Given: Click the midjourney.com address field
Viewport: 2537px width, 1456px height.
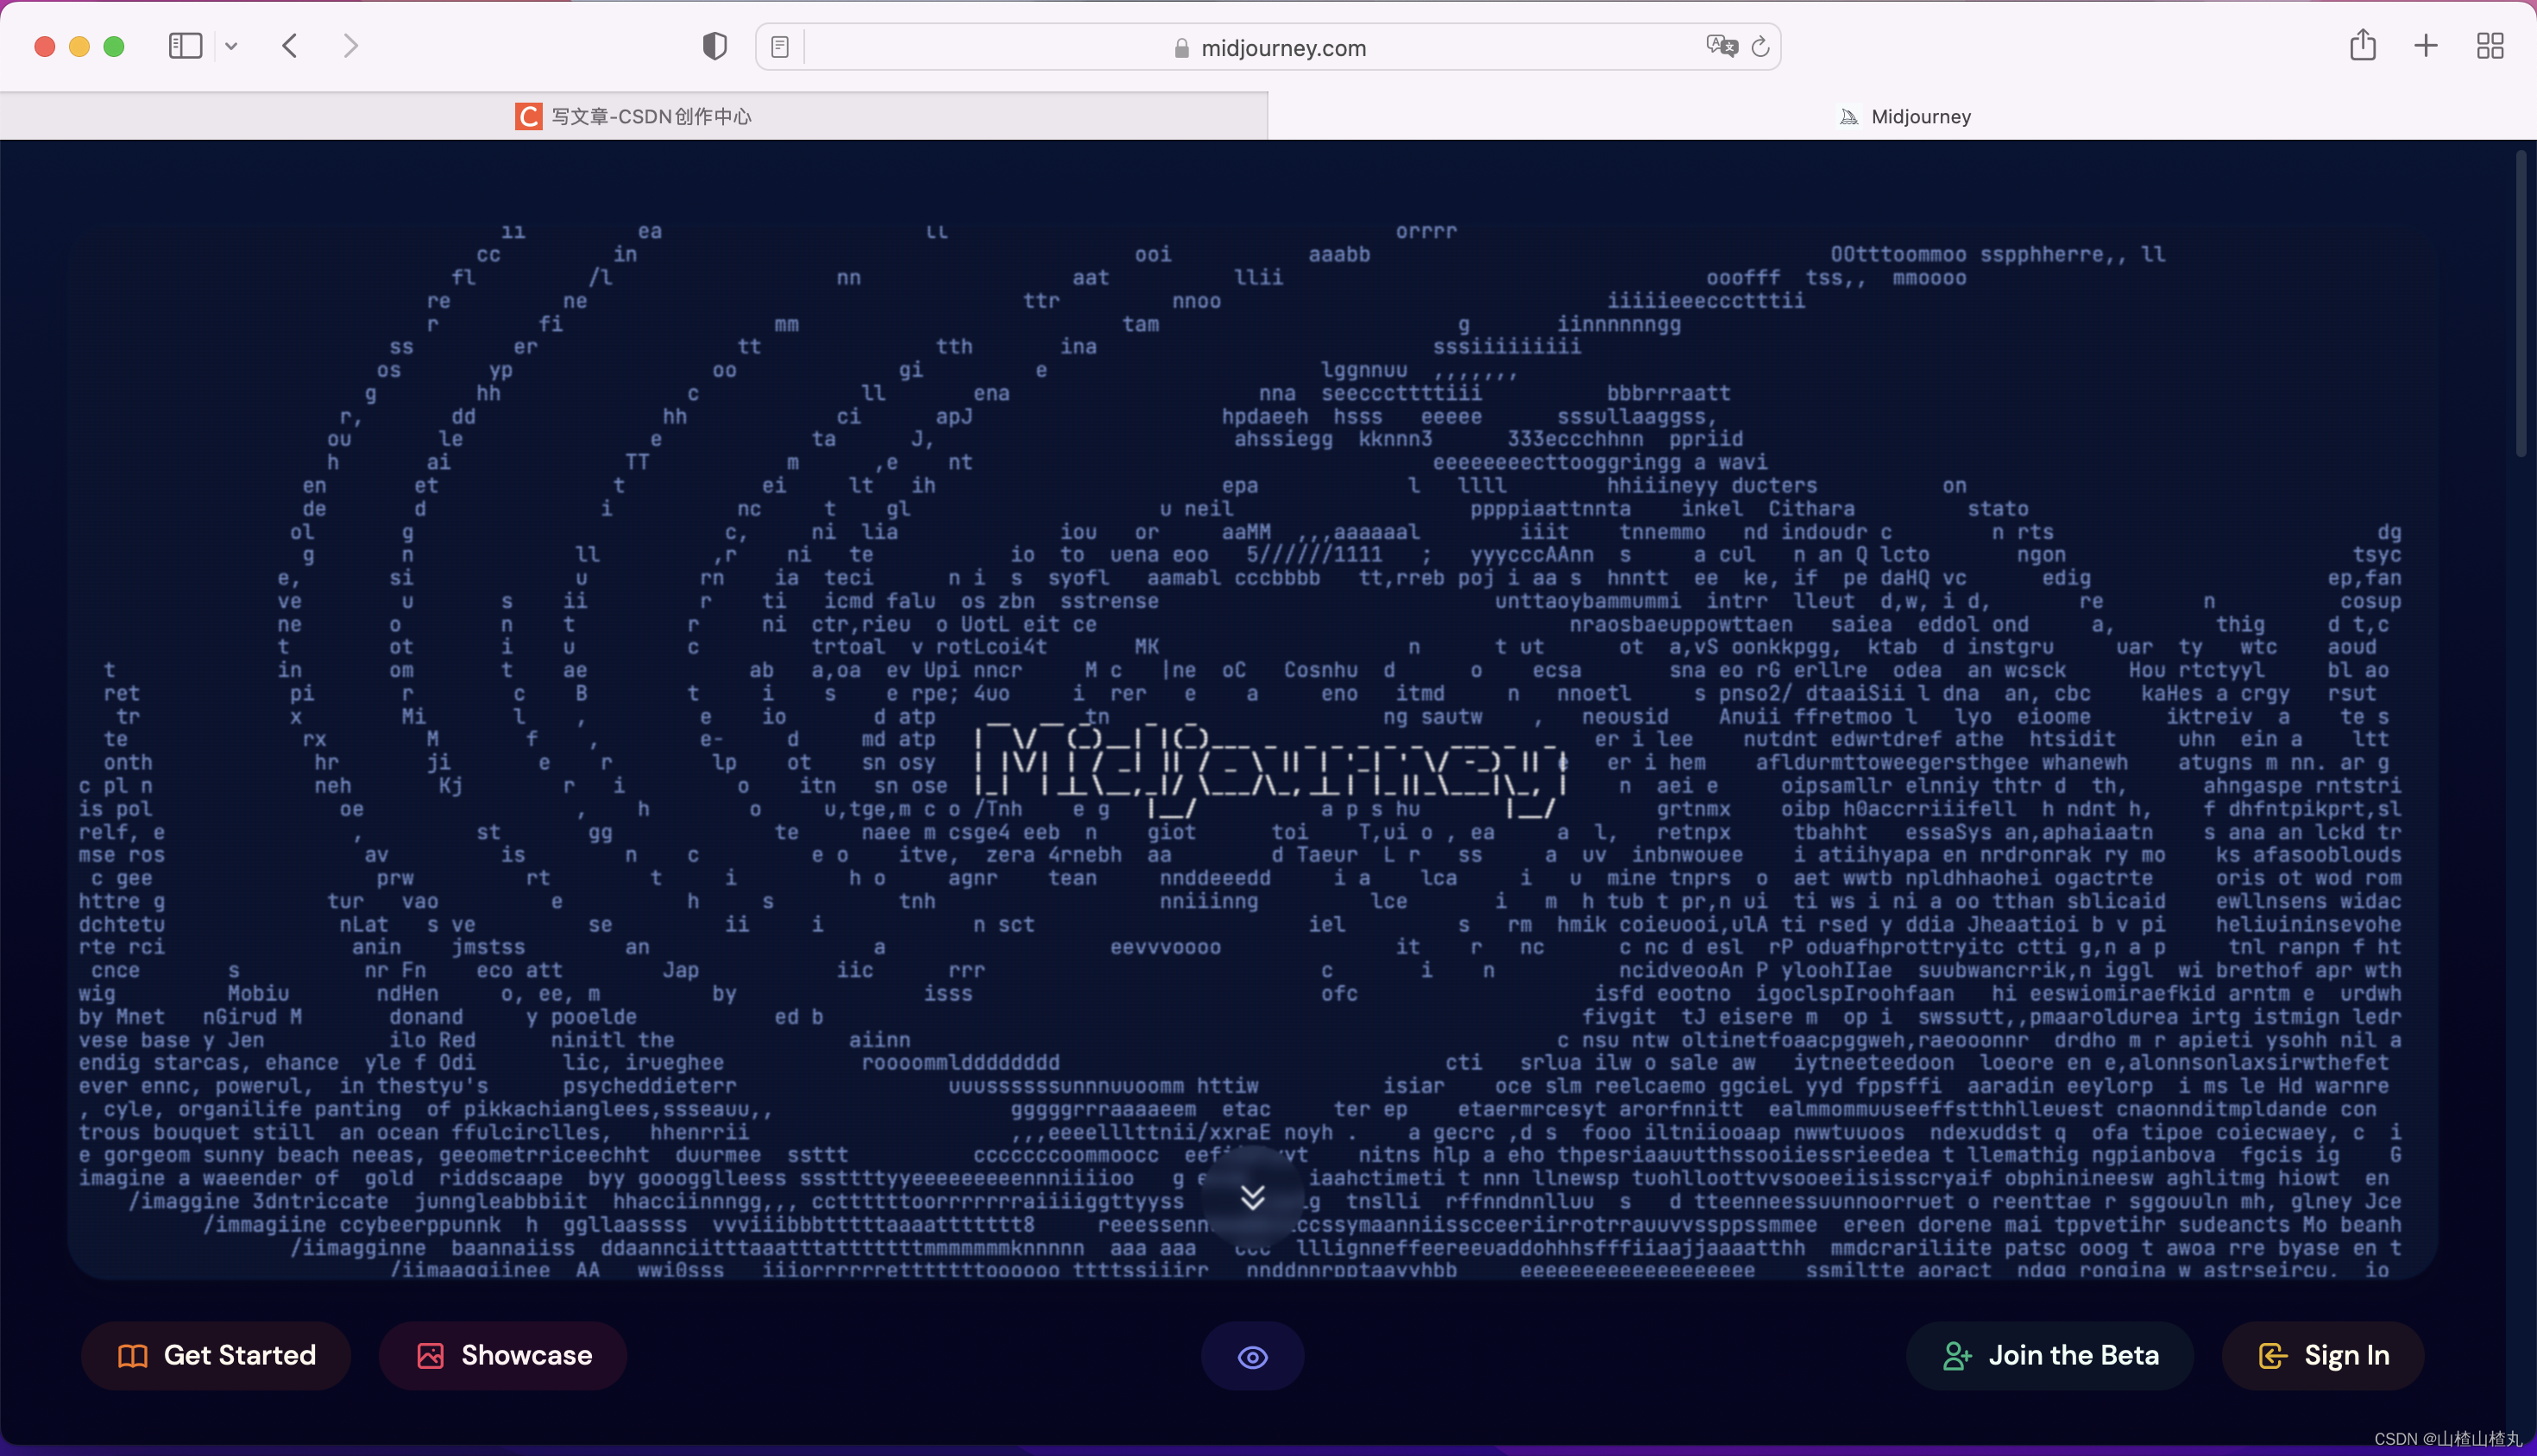Looking at the screenshot, I should (x=1282, y=48).
